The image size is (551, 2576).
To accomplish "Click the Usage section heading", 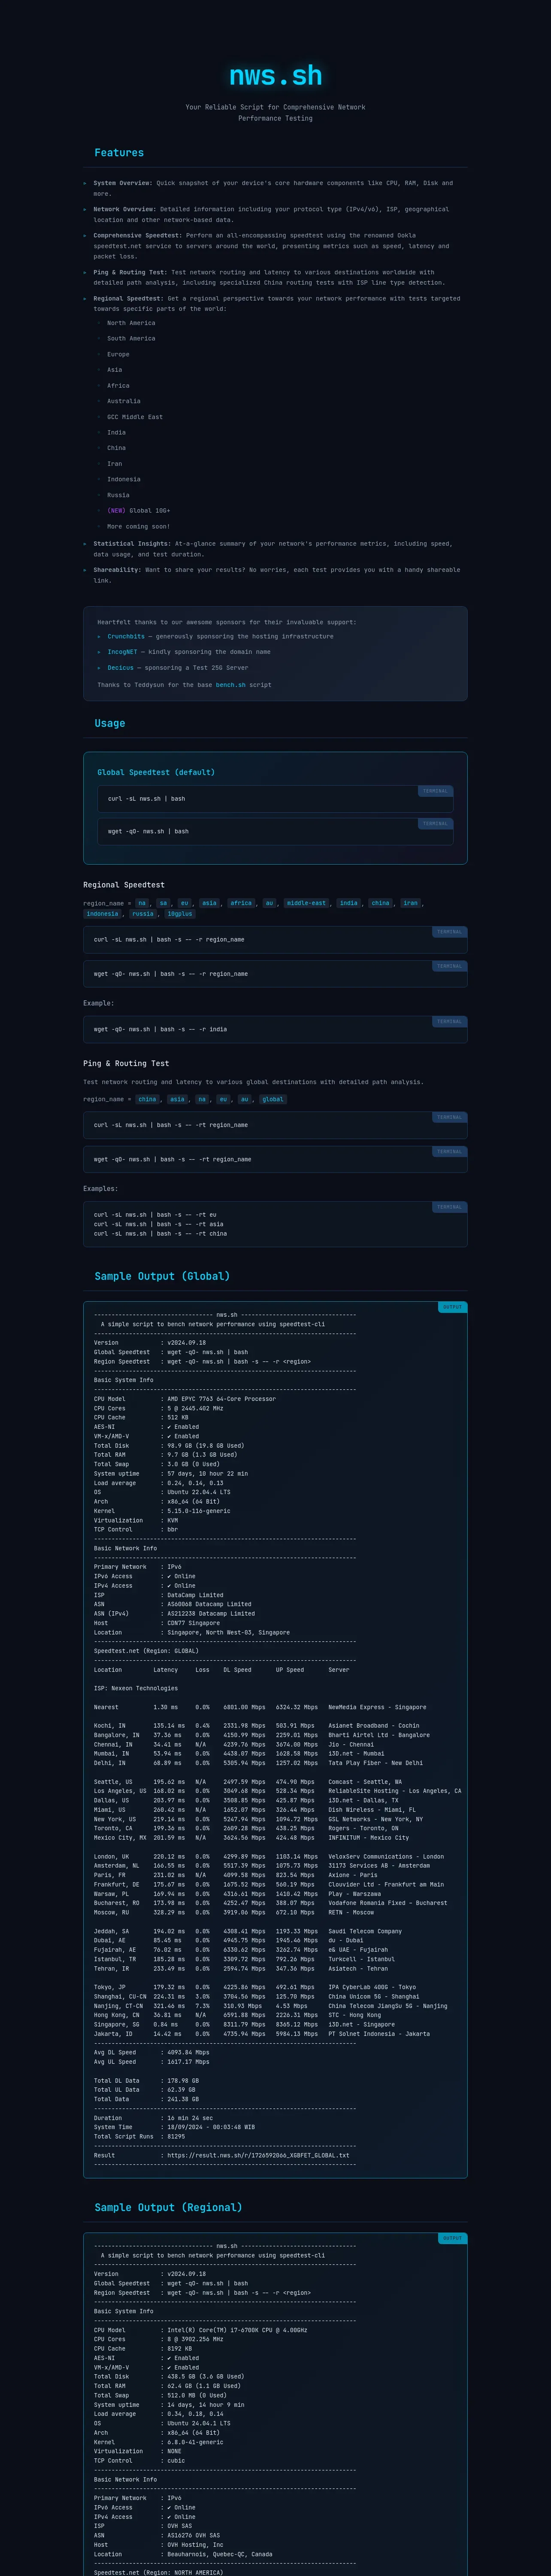I will point(110,723).
